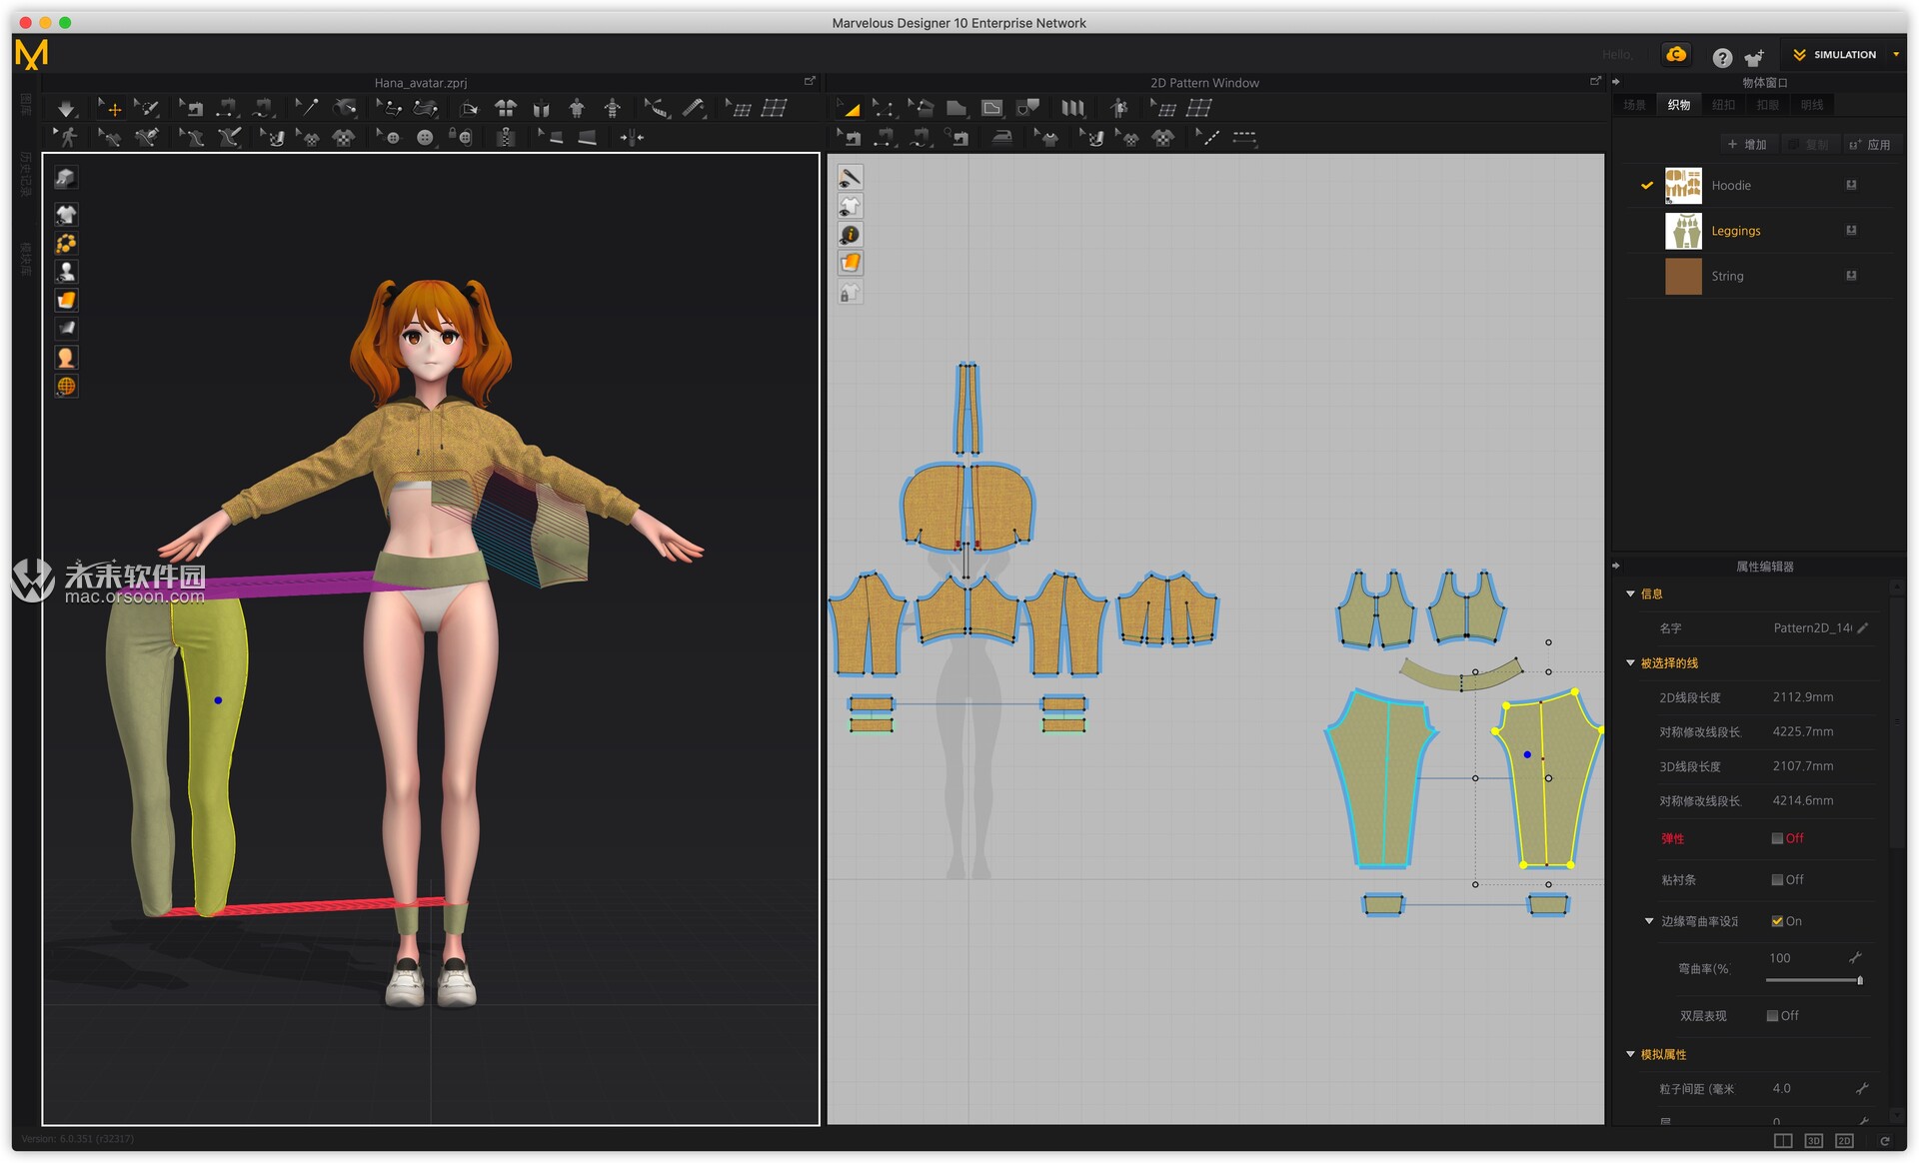The width and height of the screenshot is (1919, 1163).
Task: Select the tape measure tool in 3D toolbar
Action: click(x=656, y=108)
